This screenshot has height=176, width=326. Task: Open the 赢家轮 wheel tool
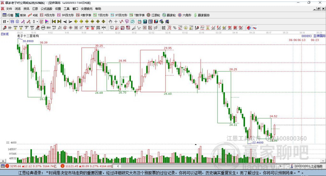pos(169,15)
